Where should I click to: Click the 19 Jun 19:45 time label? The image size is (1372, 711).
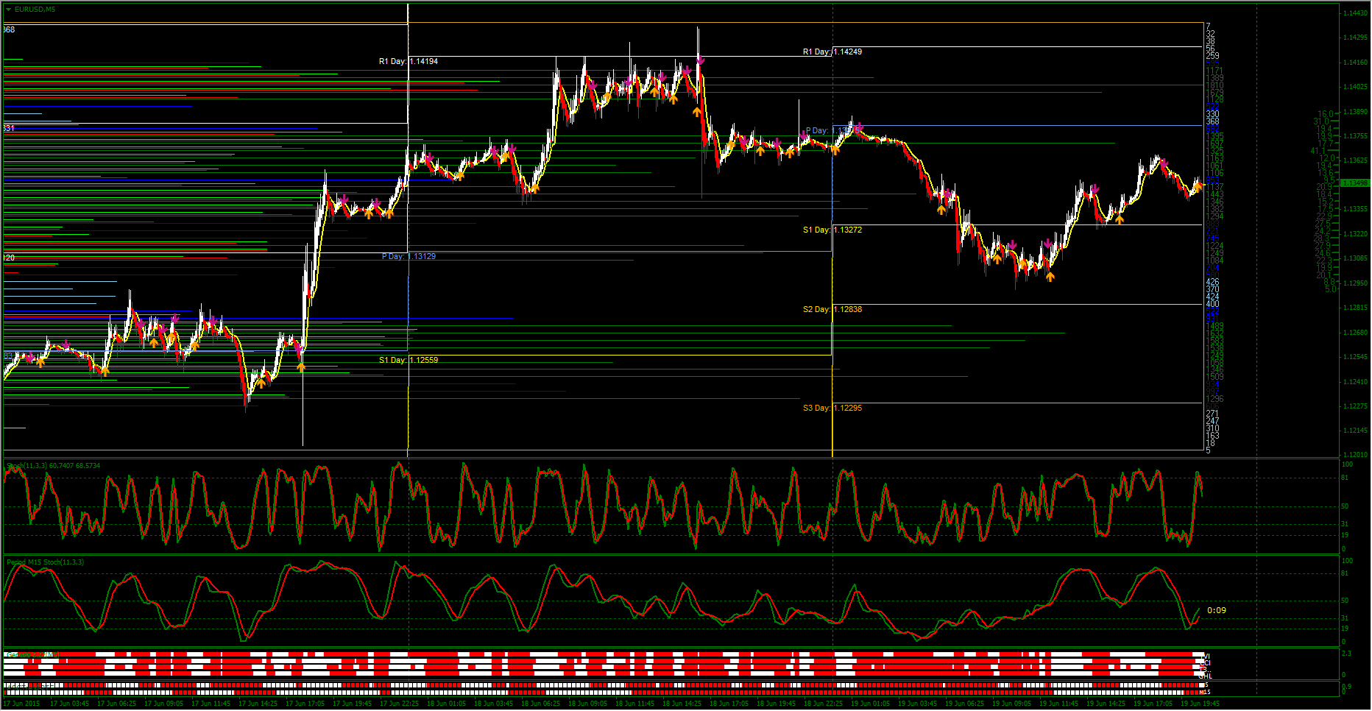pyautogui.click(x=1200, y=704)
